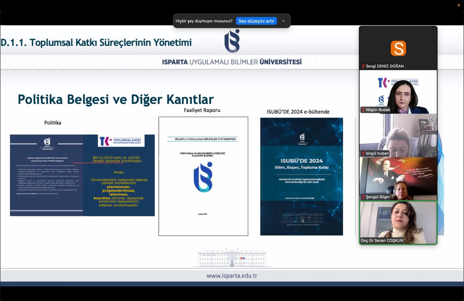Click the "Ses düzeyini artır" button

point(256,21)
